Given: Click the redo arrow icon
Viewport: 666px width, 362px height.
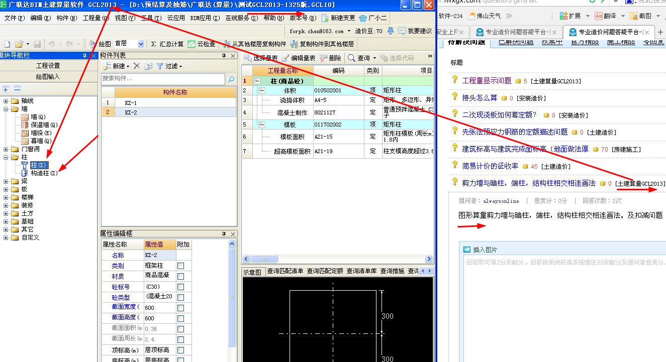Looking at the screenshot, I should [70, 44].
